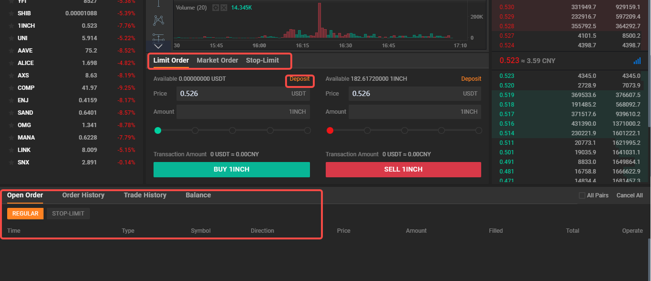Favorite the AXS pair star
651x281 pixels.
coord(11,76)
